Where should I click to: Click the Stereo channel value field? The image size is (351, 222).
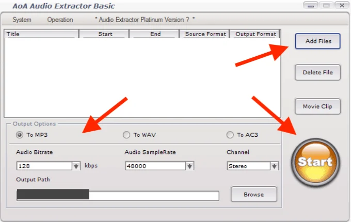(x=248, y=166)
